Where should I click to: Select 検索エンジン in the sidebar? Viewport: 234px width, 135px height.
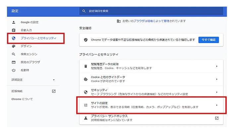[29, 54]
